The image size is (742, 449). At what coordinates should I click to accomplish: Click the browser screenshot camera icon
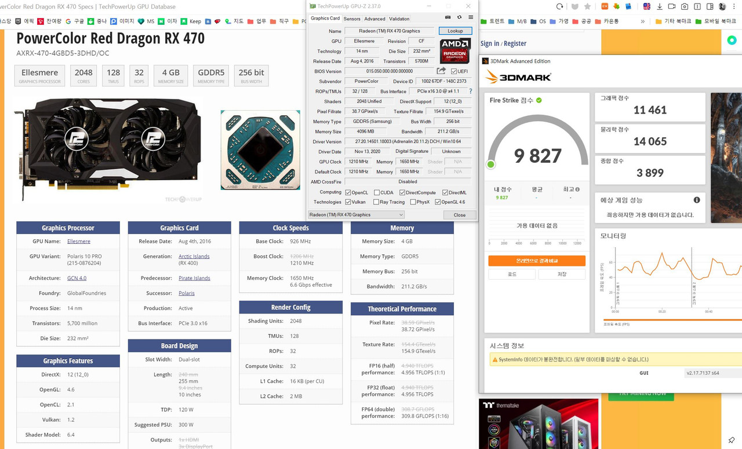685,6
